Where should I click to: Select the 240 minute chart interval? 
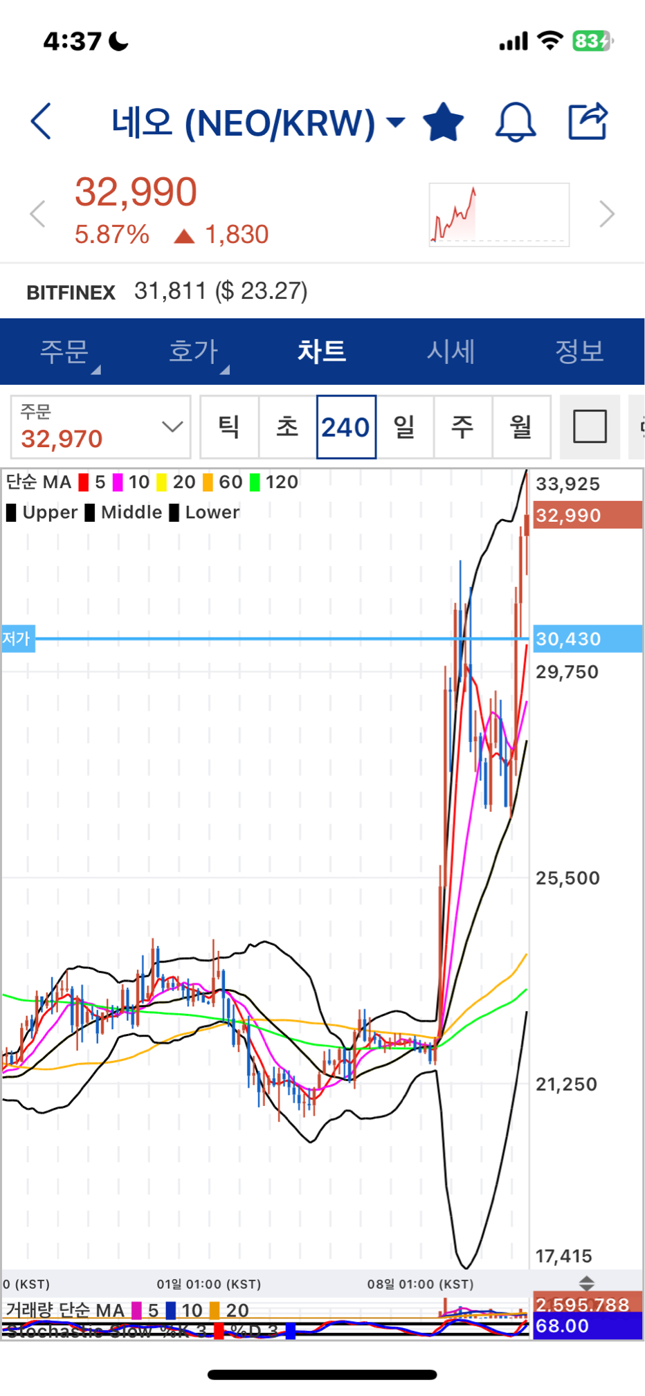click(x=346, y=427)
